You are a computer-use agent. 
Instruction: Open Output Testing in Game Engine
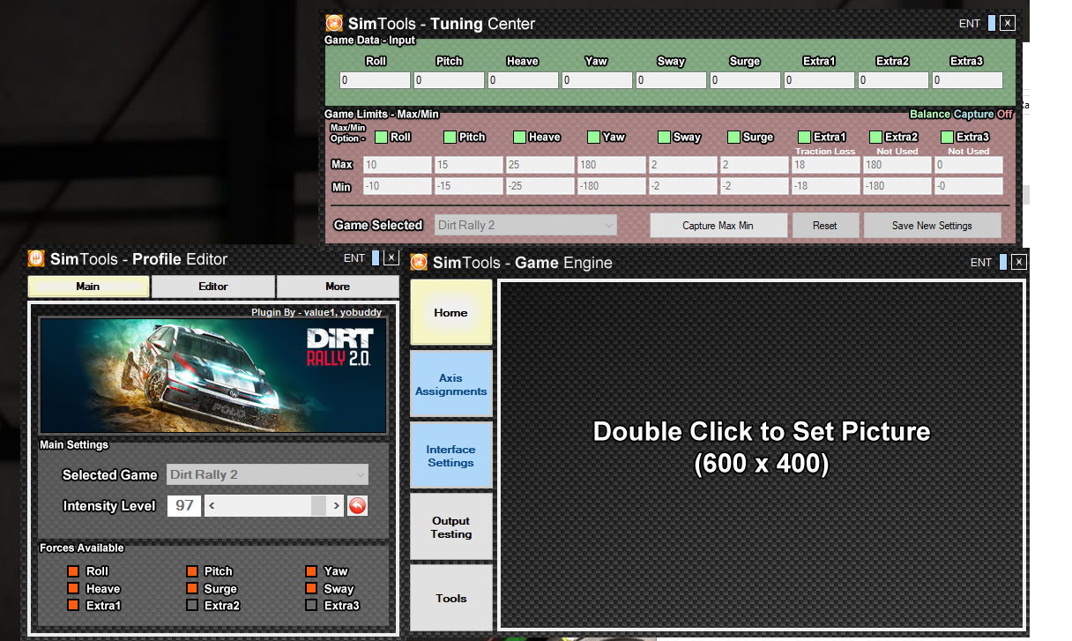(450, 527)
